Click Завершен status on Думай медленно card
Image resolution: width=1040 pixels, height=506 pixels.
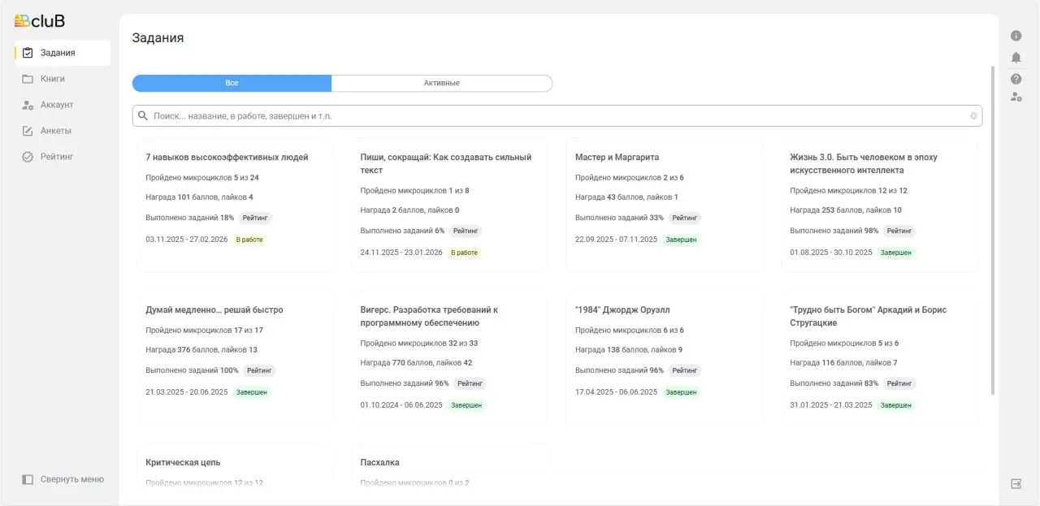[252, 392]
